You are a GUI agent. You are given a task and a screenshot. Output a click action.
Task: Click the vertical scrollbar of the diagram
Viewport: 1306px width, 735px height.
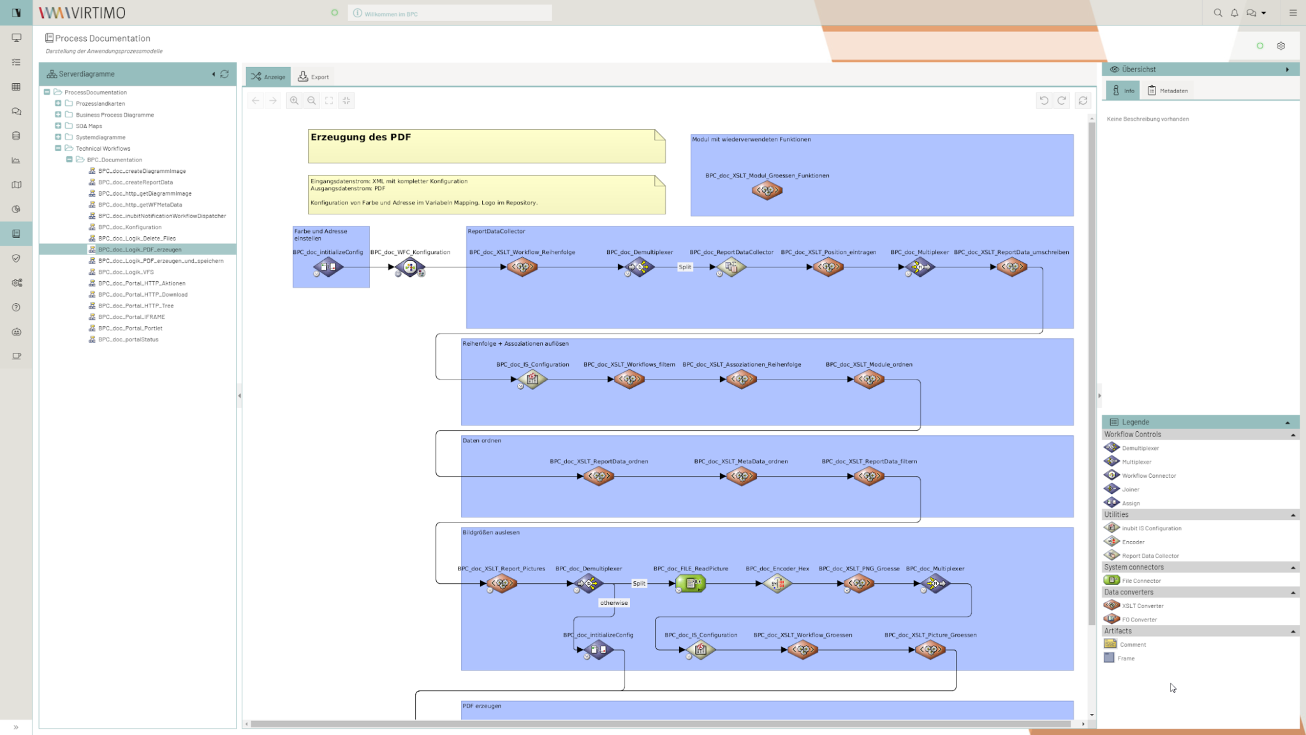coord(1092,373)
